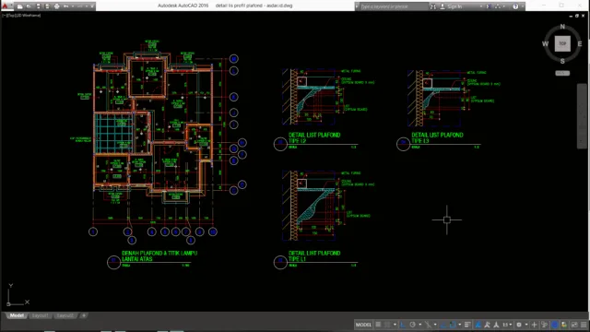Toggle annotation autoscale in status bar
Viewport: 590px width, 332px height.
[x=488, y=325]
